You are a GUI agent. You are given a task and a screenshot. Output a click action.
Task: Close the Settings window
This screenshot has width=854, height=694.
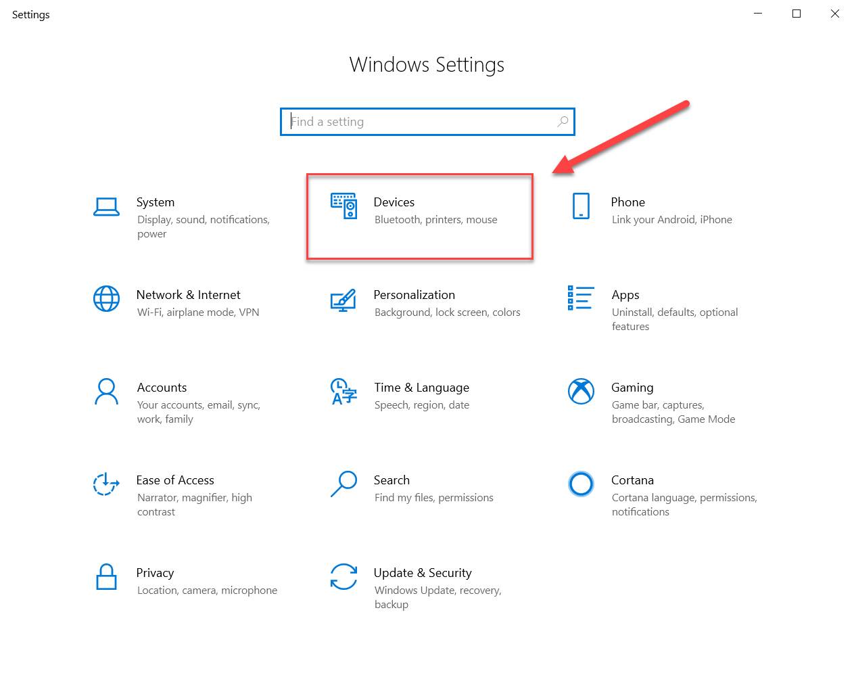coord(835,14)
